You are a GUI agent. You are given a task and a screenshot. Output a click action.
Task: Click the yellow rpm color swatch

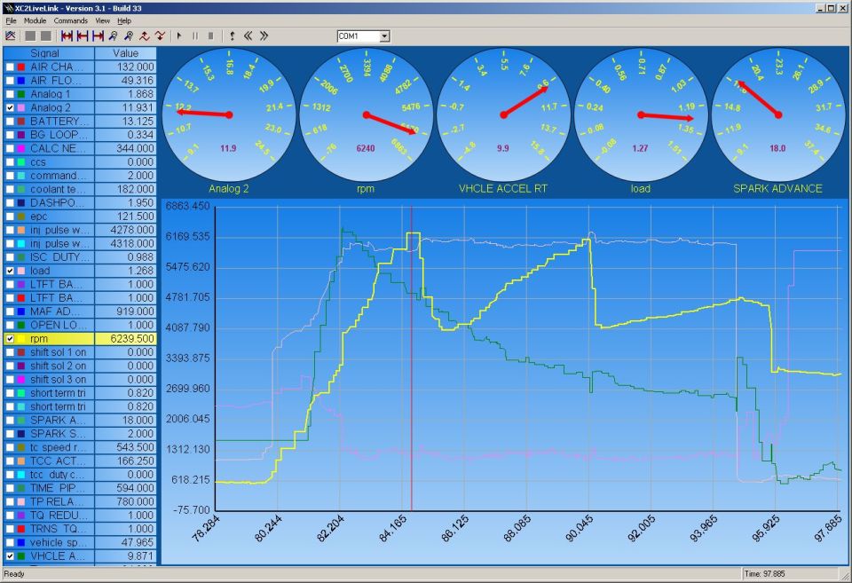point(21,338)
